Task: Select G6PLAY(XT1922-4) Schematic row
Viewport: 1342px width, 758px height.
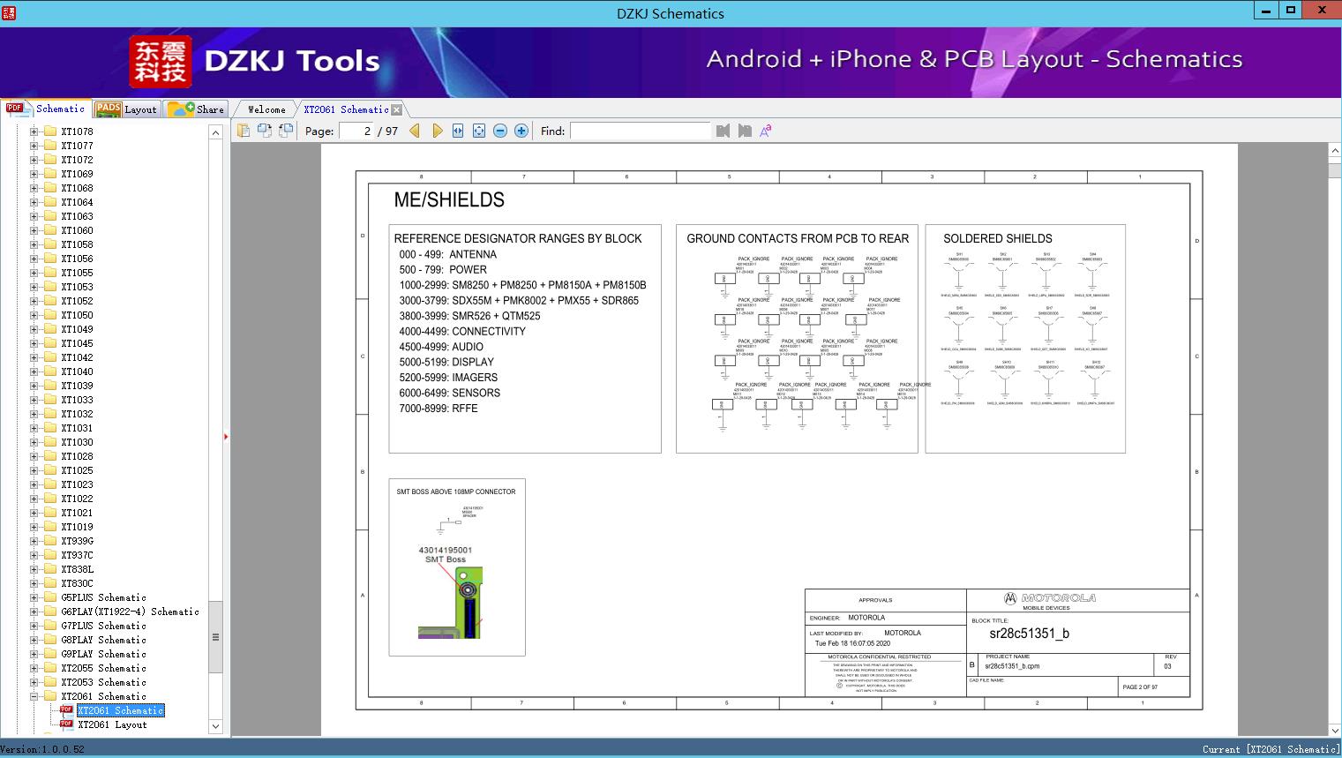Action: [x=130, y=612]
